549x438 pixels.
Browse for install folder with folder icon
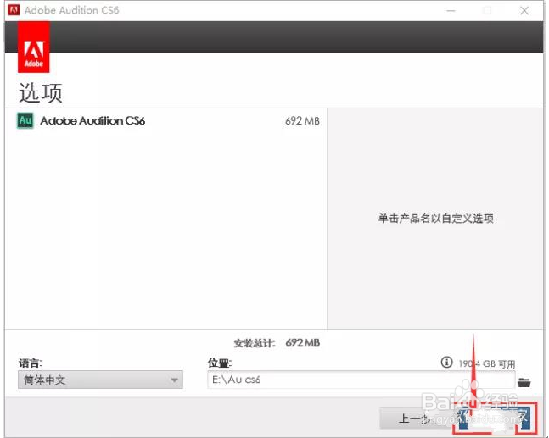point(524,382)
